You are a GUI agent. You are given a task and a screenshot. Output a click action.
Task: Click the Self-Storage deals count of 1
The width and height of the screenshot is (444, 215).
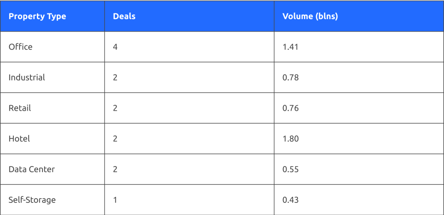click(x=115, y=200)
